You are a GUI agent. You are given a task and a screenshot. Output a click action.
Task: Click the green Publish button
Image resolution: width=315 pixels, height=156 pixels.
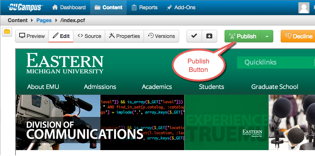[243, 36]
